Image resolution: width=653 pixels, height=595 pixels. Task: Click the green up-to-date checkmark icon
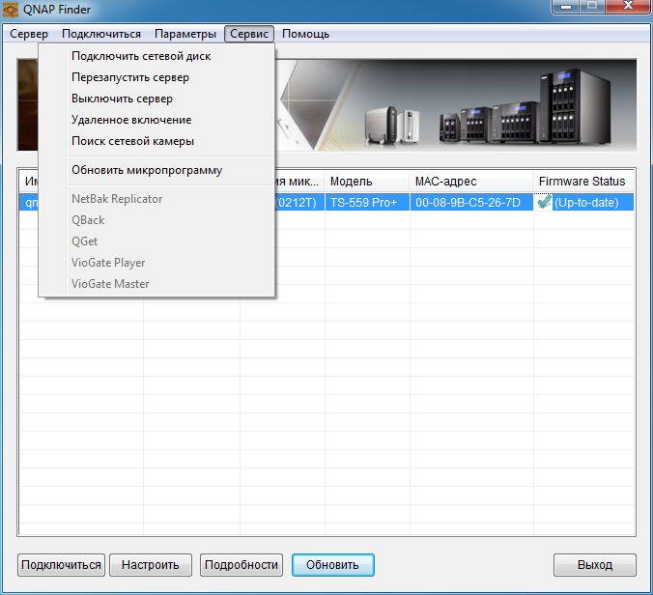pos(544,202)
